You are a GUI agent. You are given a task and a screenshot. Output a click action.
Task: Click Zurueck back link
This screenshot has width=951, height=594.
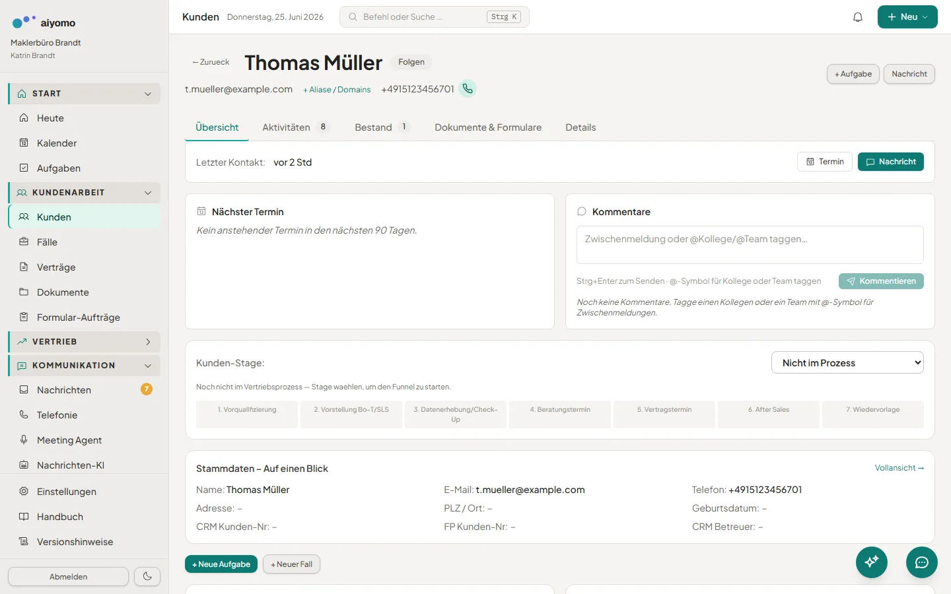click(x=211, y=62)
